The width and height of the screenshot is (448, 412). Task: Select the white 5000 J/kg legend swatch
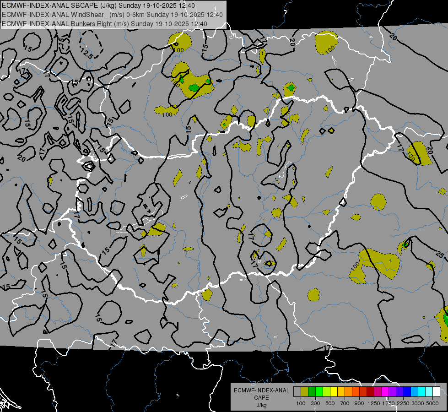point(436,392)
